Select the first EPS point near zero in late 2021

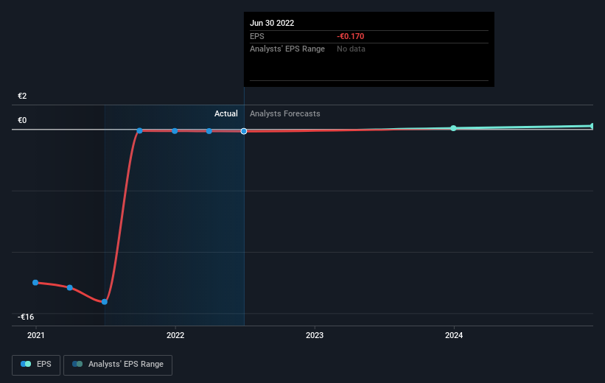(140, 131)
